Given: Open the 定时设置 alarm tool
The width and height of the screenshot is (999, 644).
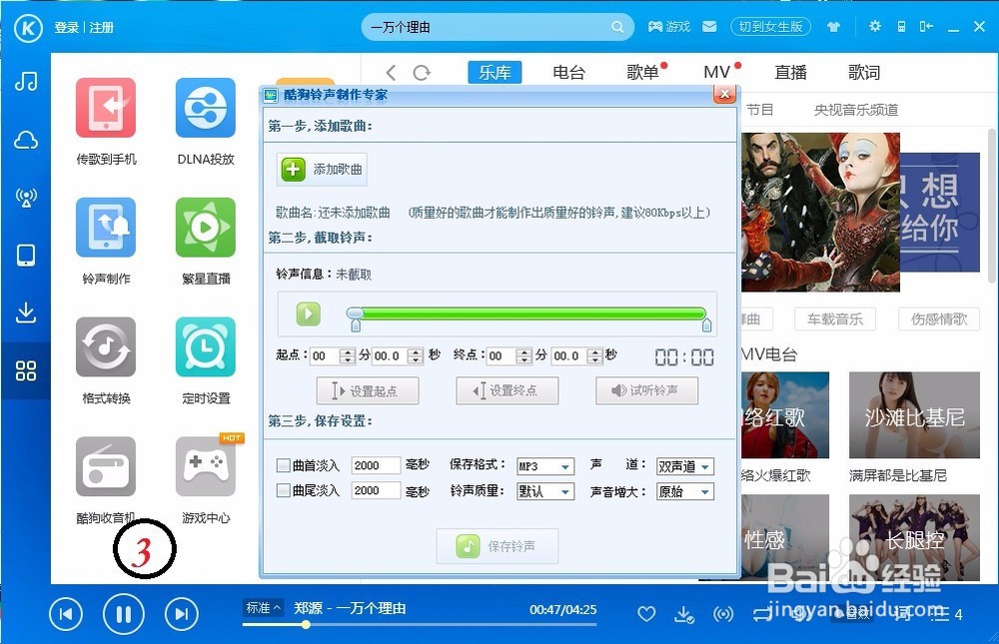Looking at the screenshot, I should click(x=206, y=347).
